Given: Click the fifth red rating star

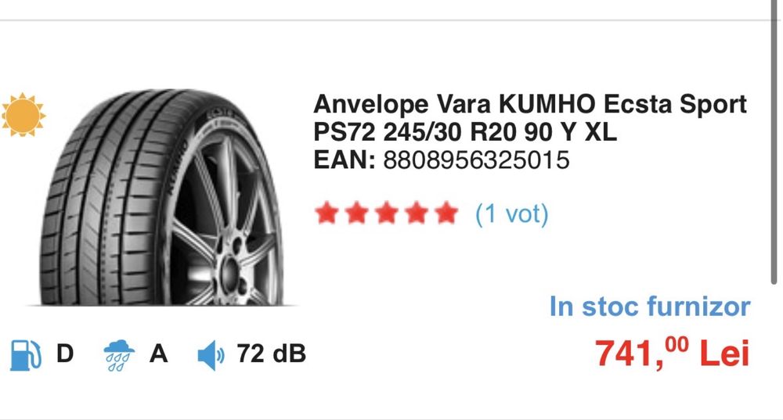Looking at the screenshot, I should pos(446,213).
